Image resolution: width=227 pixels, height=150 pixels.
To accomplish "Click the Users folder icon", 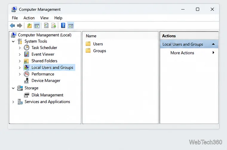I will pyautogui.click(x=88, y=44).
